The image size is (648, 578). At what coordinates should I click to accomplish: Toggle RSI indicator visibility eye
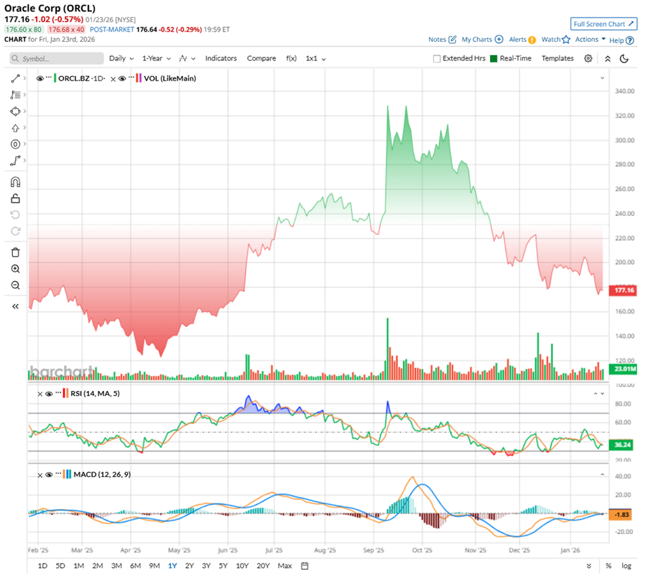tap(49, 394)
